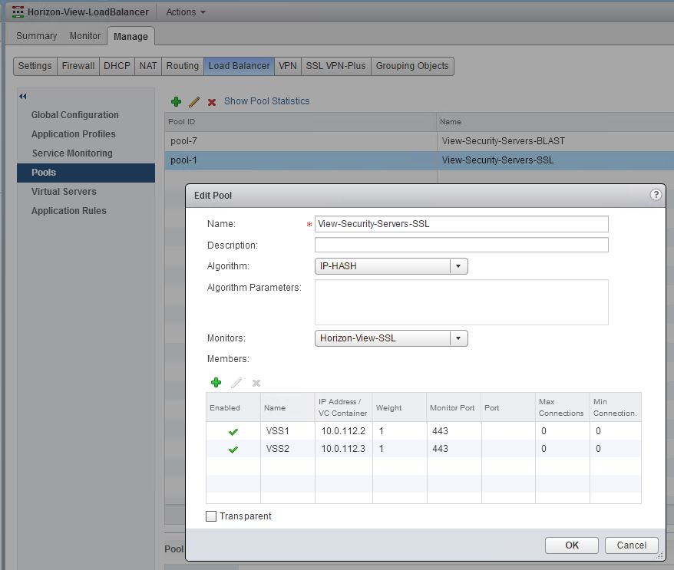Open the Algorithm IP-HASH dropdown

(458, 266)
